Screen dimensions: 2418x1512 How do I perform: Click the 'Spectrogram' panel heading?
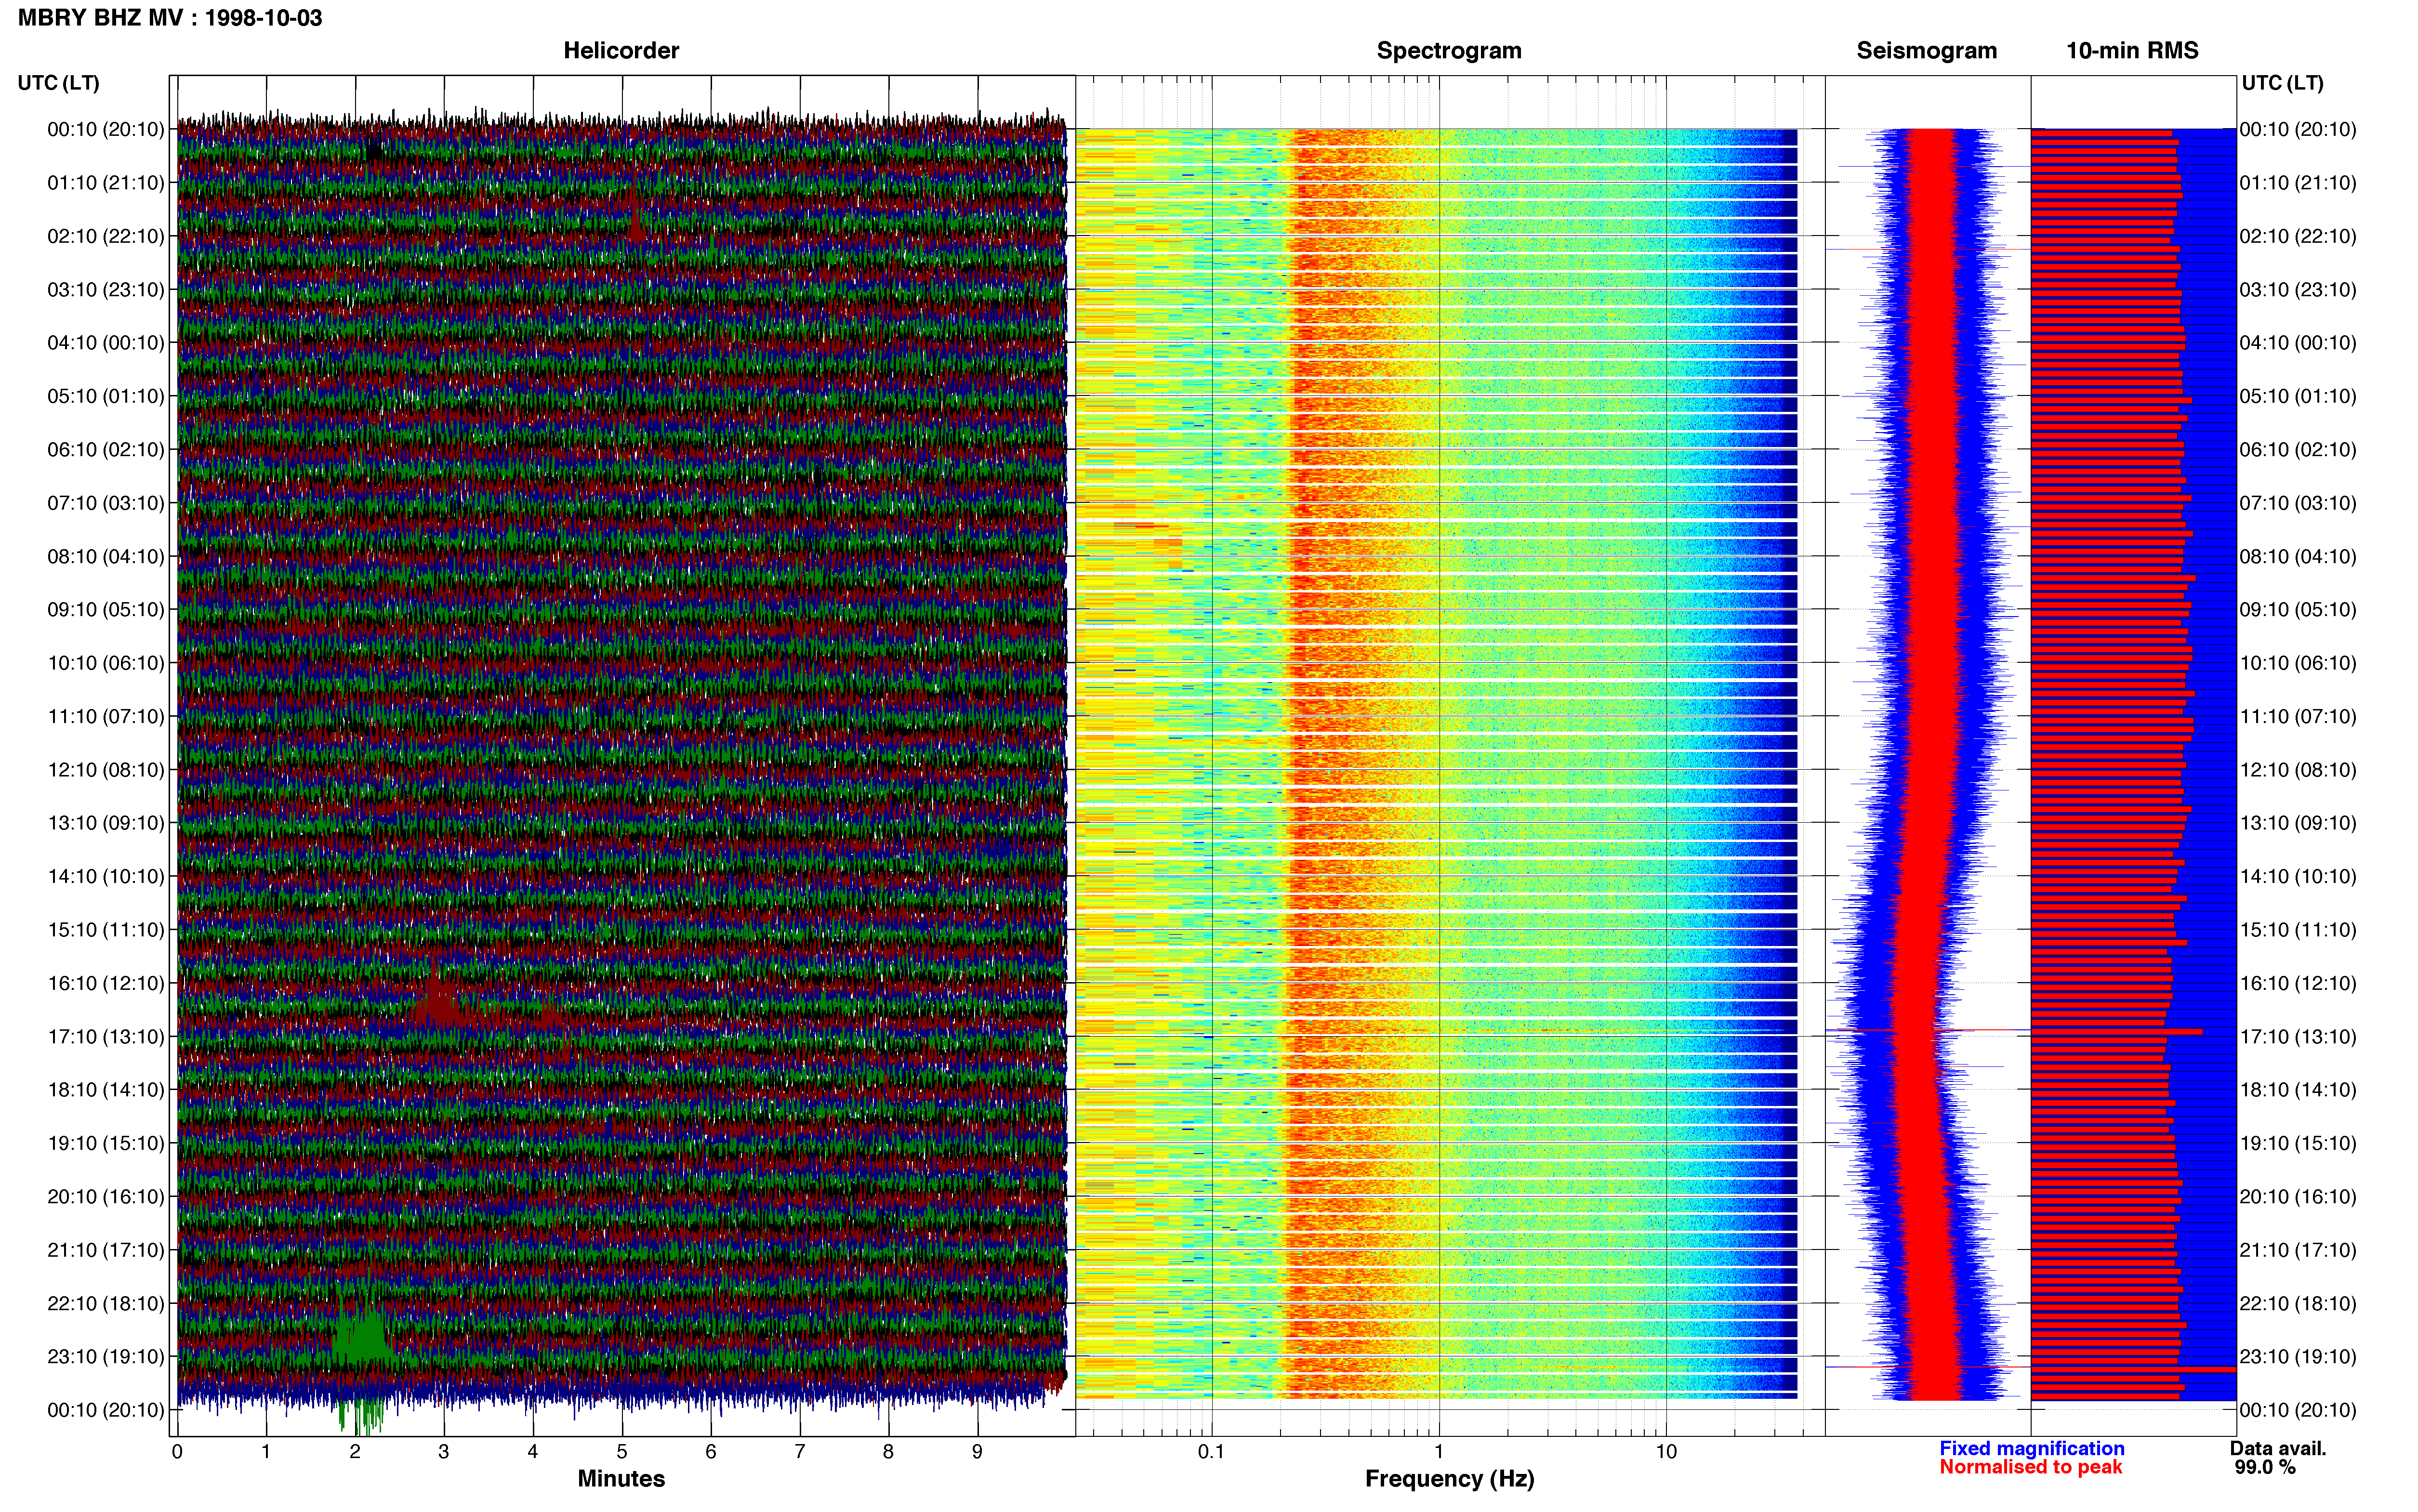point(1449,50)
